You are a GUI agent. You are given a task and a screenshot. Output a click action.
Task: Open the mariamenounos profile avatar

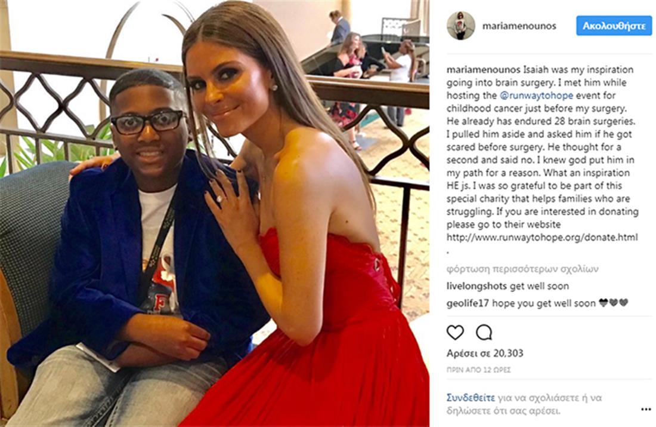click(x=460, y=26)
